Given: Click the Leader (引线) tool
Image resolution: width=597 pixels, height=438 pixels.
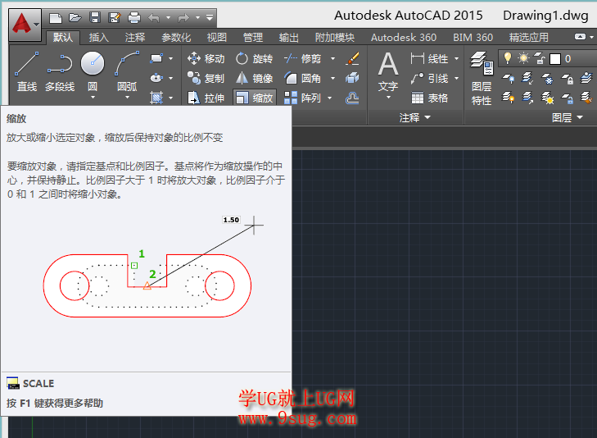Looking at the screenshot, I should [430, 78].
